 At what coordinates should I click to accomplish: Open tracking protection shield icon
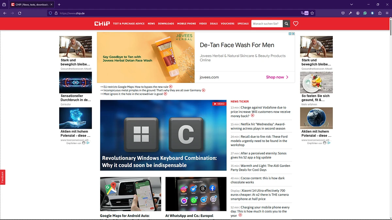[50, 13]
